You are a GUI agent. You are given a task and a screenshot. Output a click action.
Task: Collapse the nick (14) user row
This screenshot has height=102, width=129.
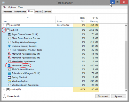4,30
